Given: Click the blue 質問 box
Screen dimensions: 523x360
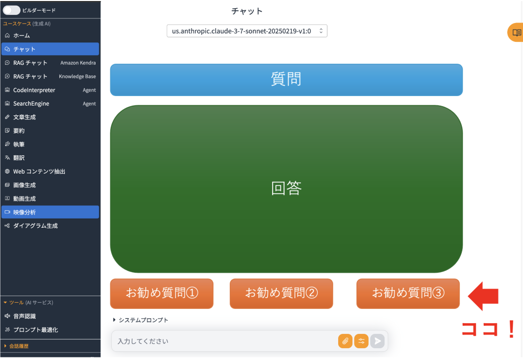Looking at the screenshot, I should click(286, 80).
